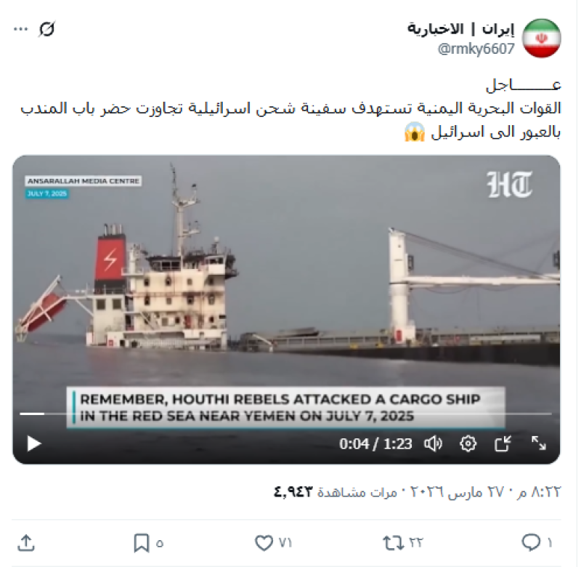Screen dimensions: 581x567
Task: Open video settings gear icon
Action: pyautogui.click(x=468, y=443)
